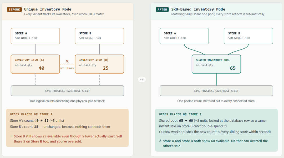This screenshot has height=158, width=284.
Task: Click 'Matching SKUs share one pool' subtitle
Action: 218,14
